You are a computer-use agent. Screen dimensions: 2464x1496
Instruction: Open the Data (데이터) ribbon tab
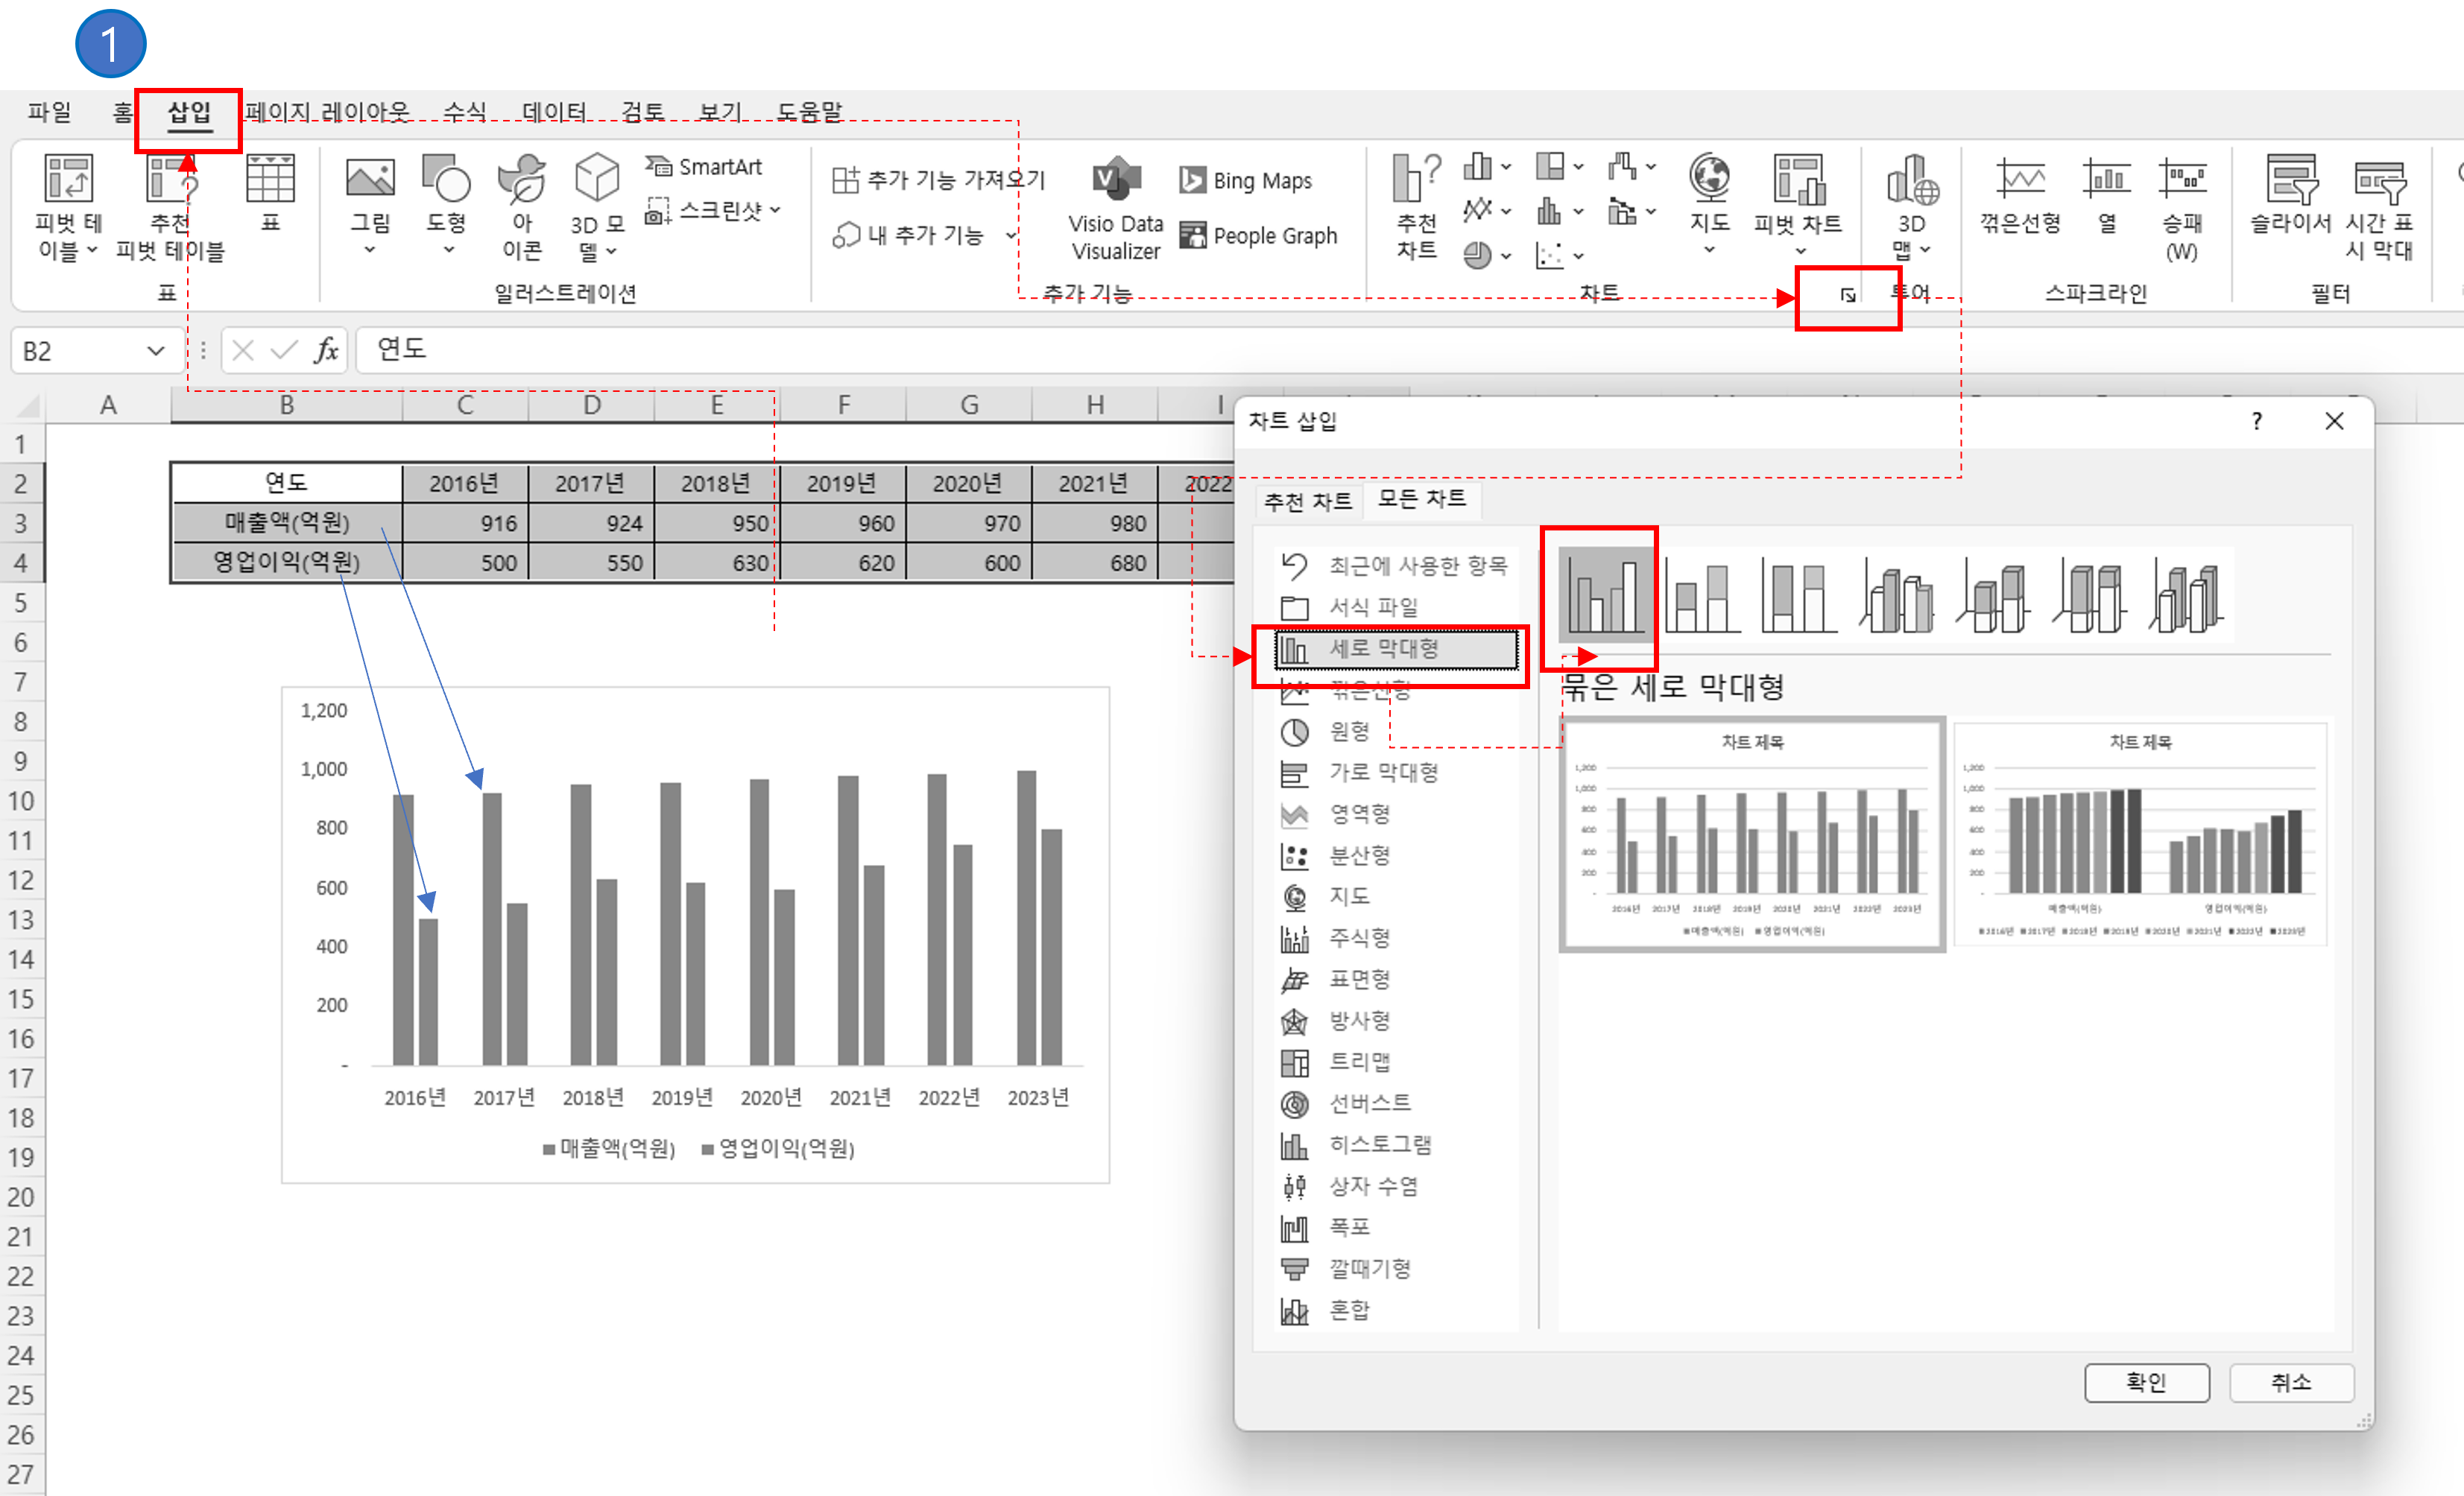coord(553,112)
